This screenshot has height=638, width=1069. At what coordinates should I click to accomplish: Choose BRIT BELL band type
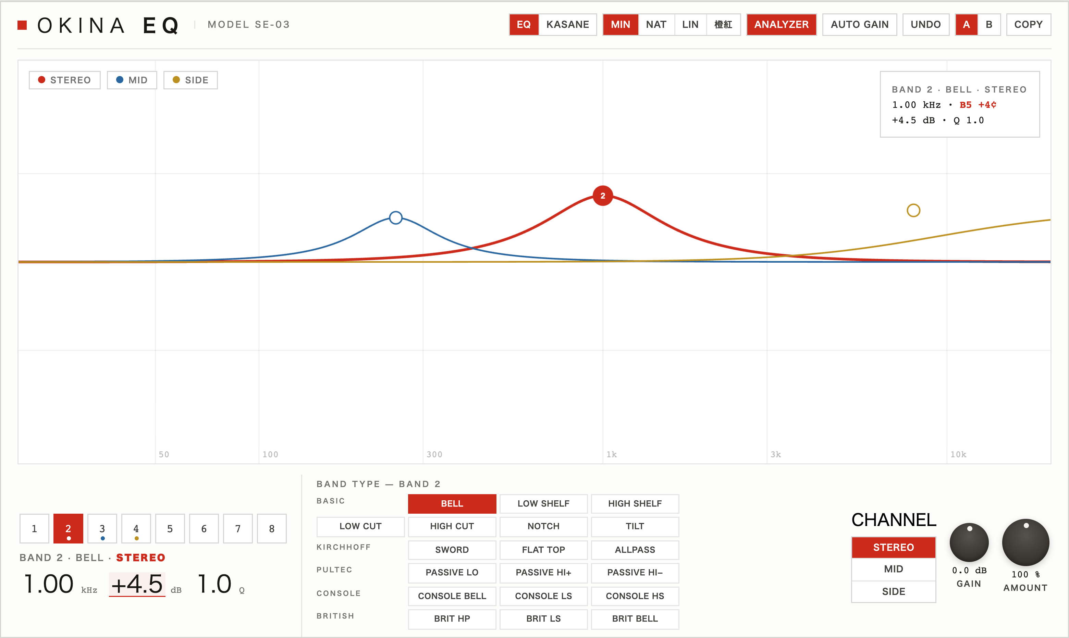click(635, 619)
